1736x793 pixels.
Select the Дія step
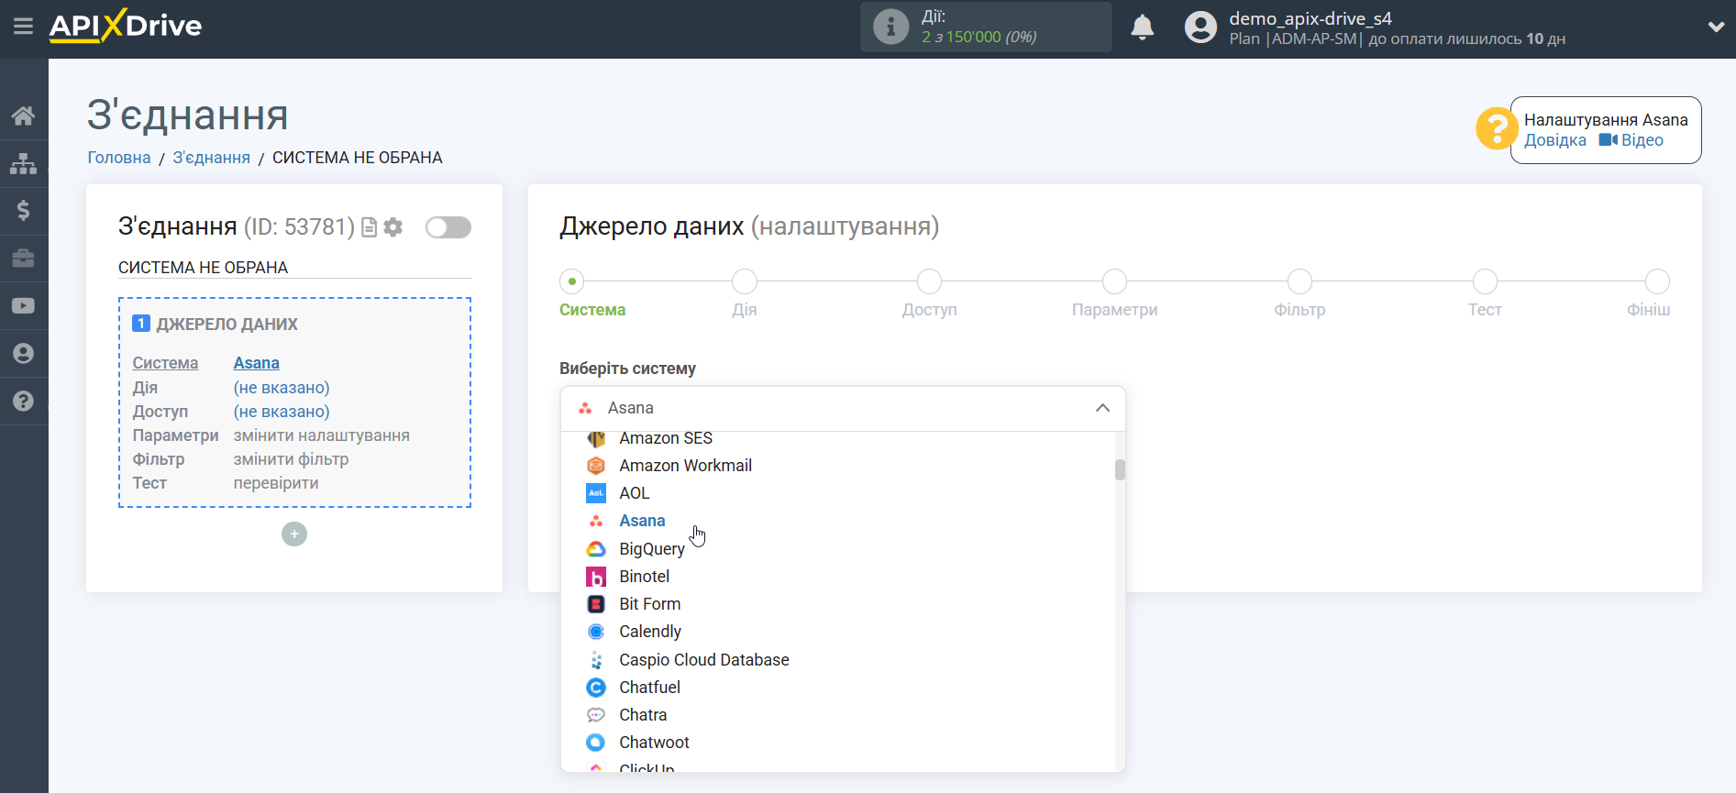point(745,281)
